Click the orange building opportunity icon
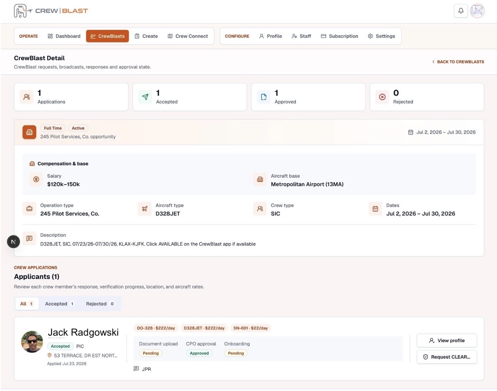 [29, 132]
